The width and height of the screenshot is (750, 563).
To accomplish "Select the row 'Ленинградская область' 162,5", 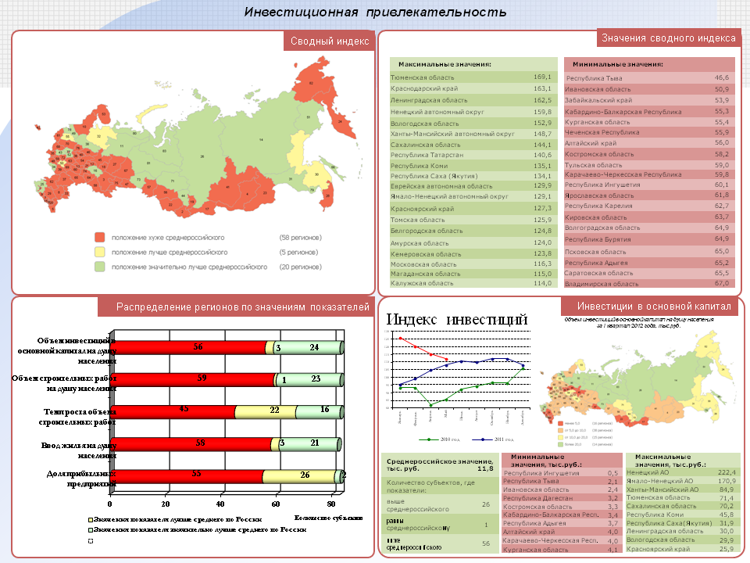I will [473, 100].
